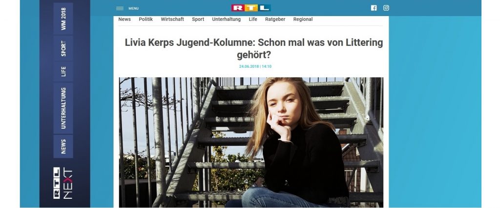Image resolution: width=500 pixels, height=208 pixels.
Task: Click the RTL NEXT sidebar logo
Action: [63, 183]
